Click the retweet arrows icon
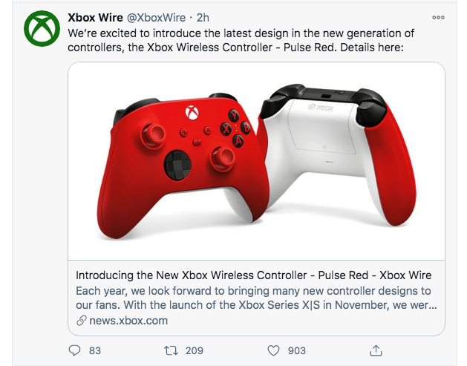The height and width of the screenshot is (366, 467). [172, 350]
